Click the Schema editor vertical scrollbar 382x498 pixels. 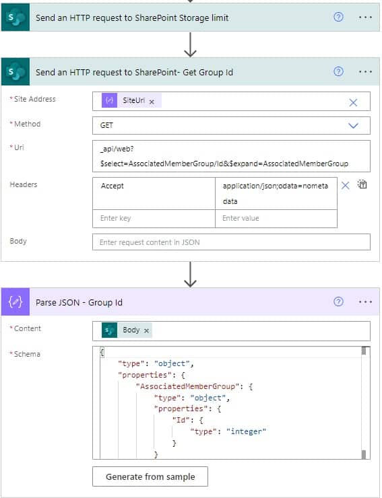click(x=364, y=402)
